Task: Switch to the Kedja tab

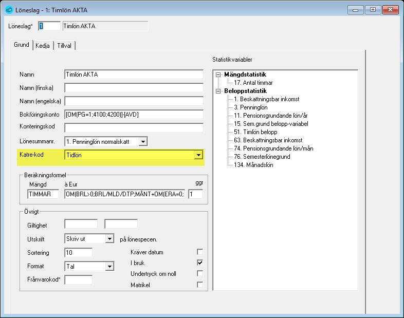Action: (x=43, y=46)
